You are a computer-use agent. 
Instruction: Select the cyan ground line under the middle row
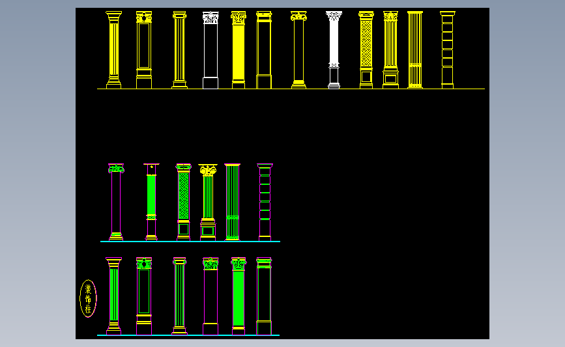190,242
